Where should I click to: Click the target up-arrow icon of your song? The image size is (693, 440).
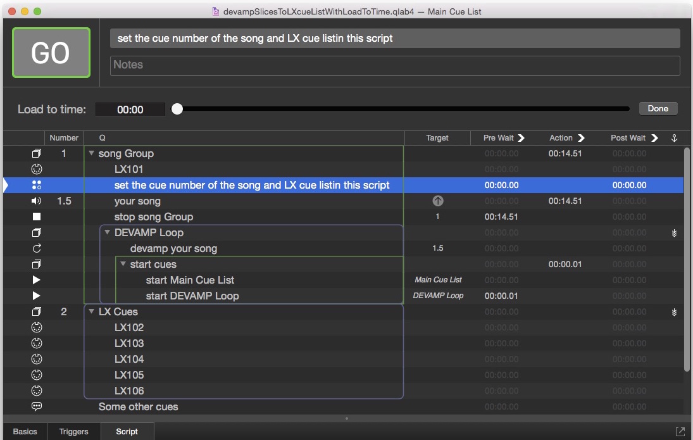(437, 201)
